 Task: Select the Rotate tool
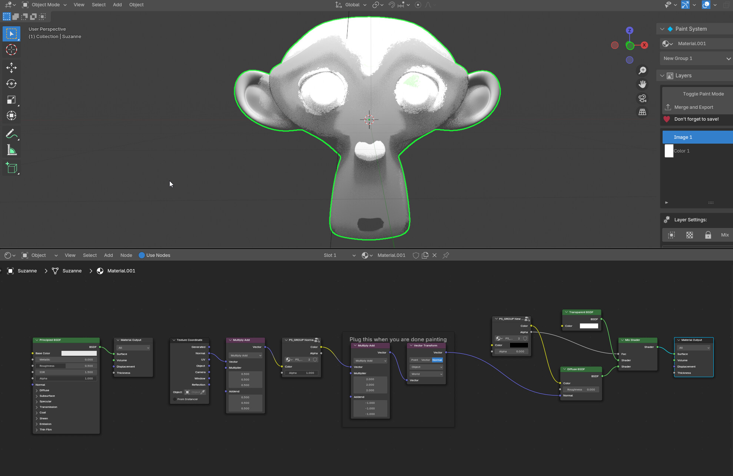point(11,84)
